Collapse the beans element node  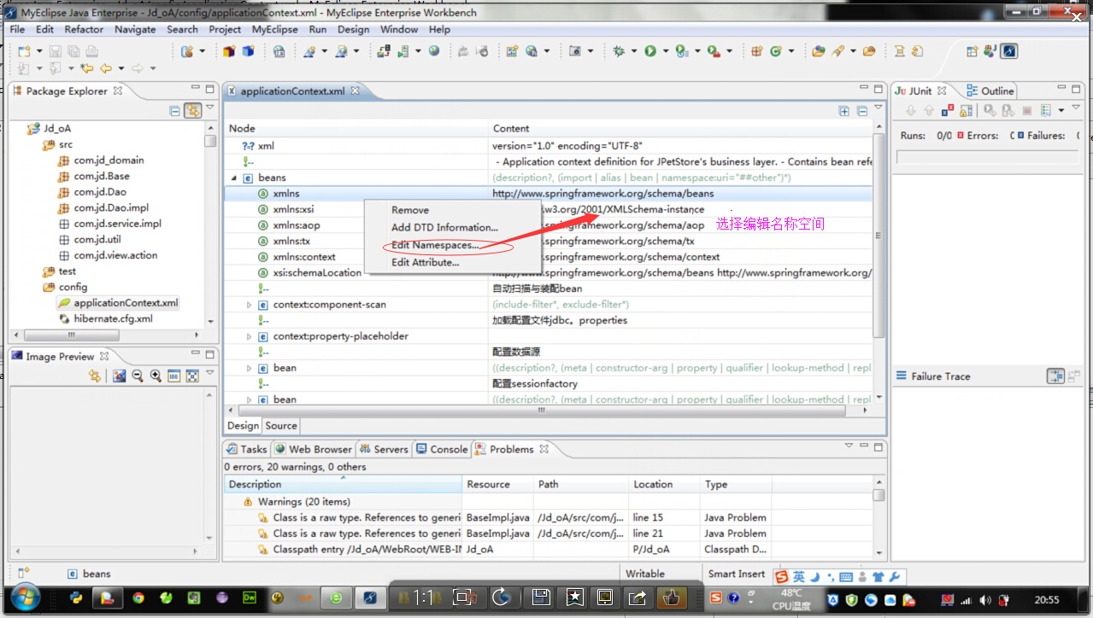coord(234,178)
